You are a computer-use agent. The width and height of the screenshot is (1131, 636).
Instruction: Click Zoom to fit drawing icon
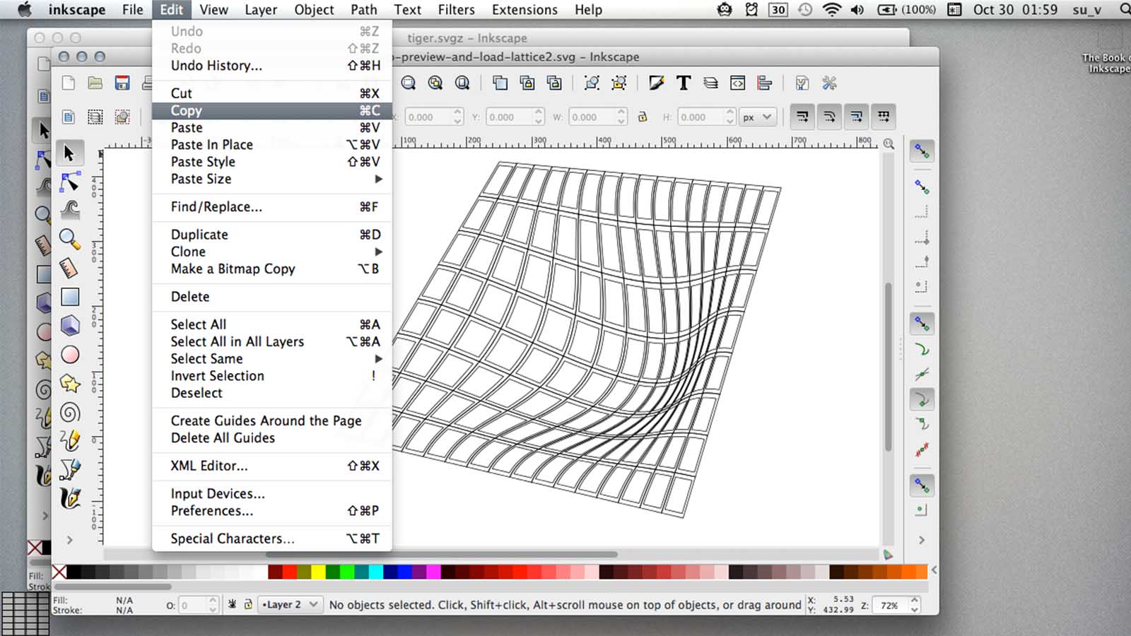pos(435,83)
